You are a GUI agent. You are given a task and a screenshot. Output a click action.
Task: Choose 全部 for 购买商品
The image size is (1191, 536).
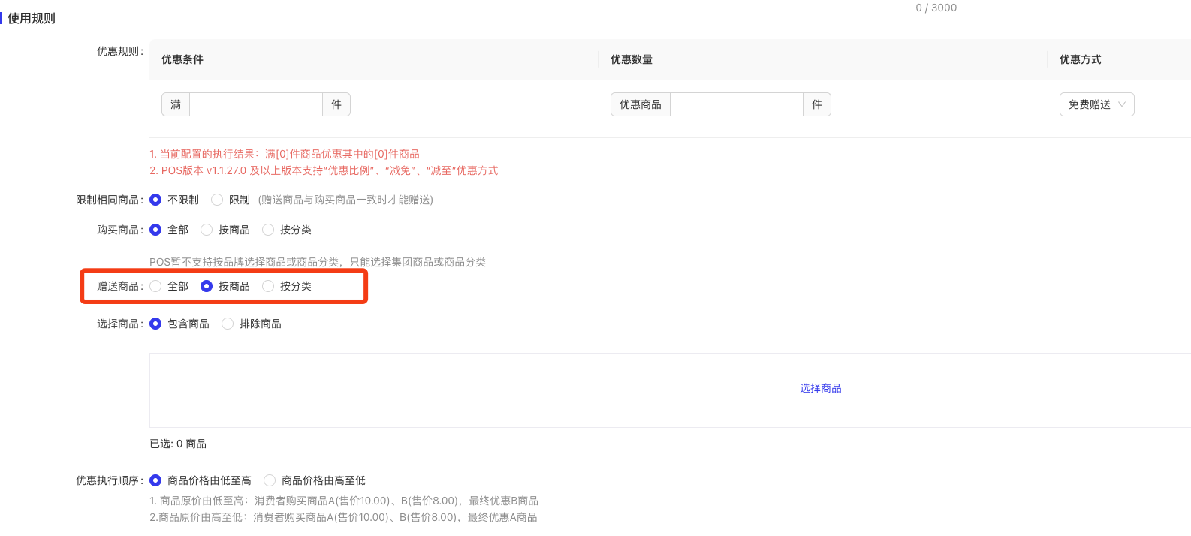point(155,230)
